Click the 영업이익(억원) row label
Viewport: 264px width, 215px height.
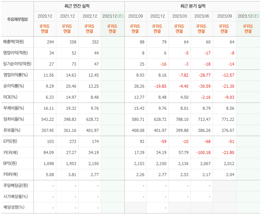[16, 53]
